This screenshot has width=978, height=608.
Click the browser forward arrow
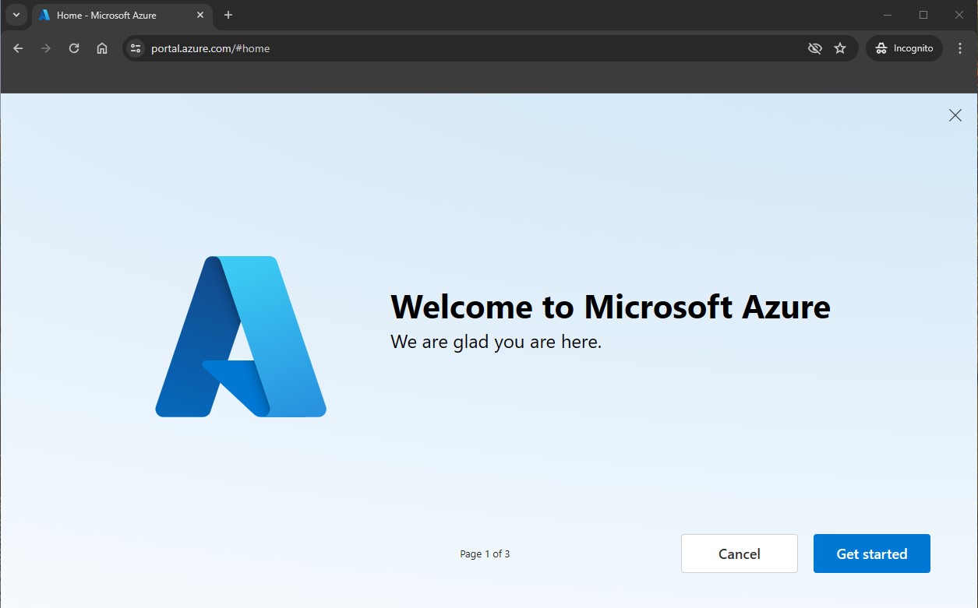tap(46, 48)
